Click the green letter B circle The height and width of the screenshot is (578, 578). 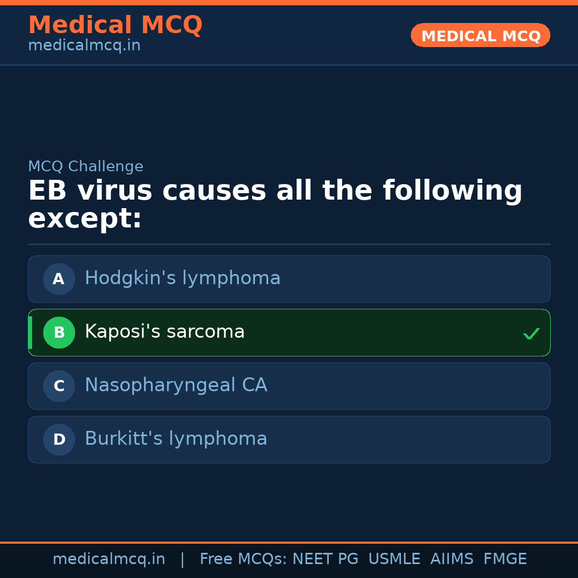coord(59,332)
